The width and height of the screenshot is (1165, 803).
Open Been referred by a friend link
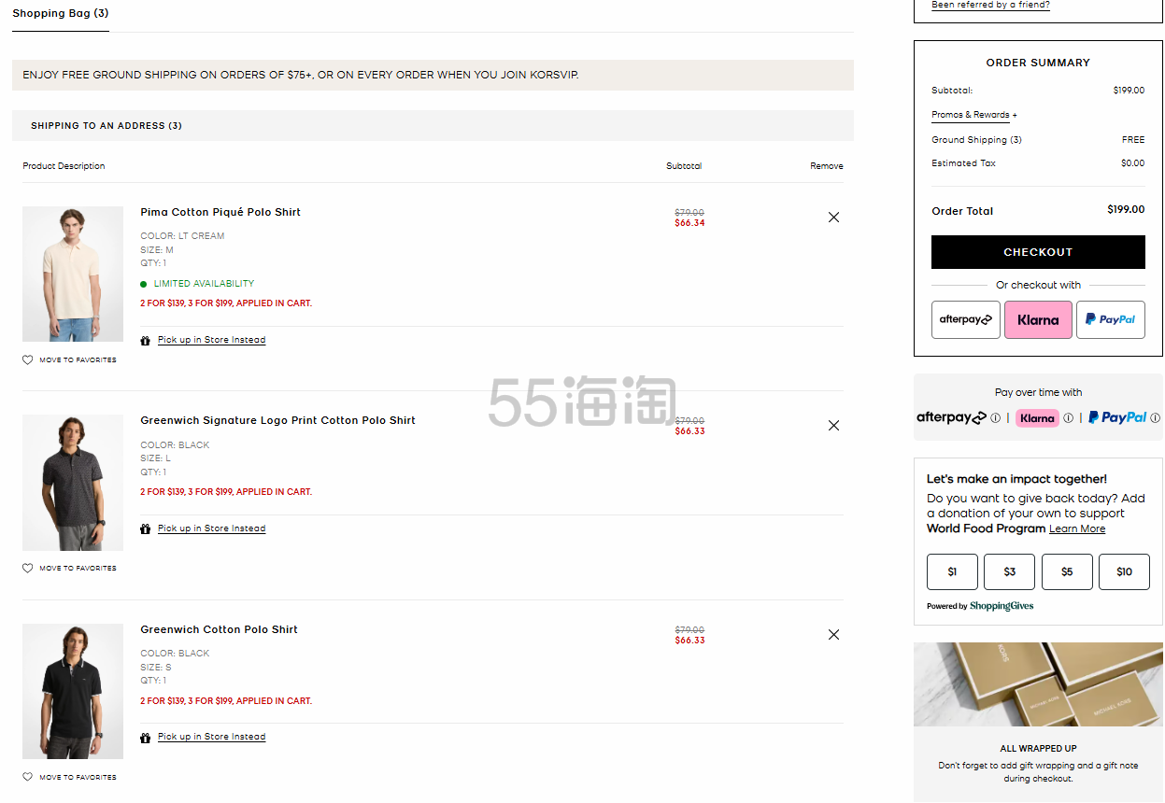990,5
